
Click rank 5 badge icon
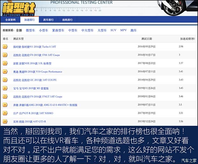[x=5, y=80]
